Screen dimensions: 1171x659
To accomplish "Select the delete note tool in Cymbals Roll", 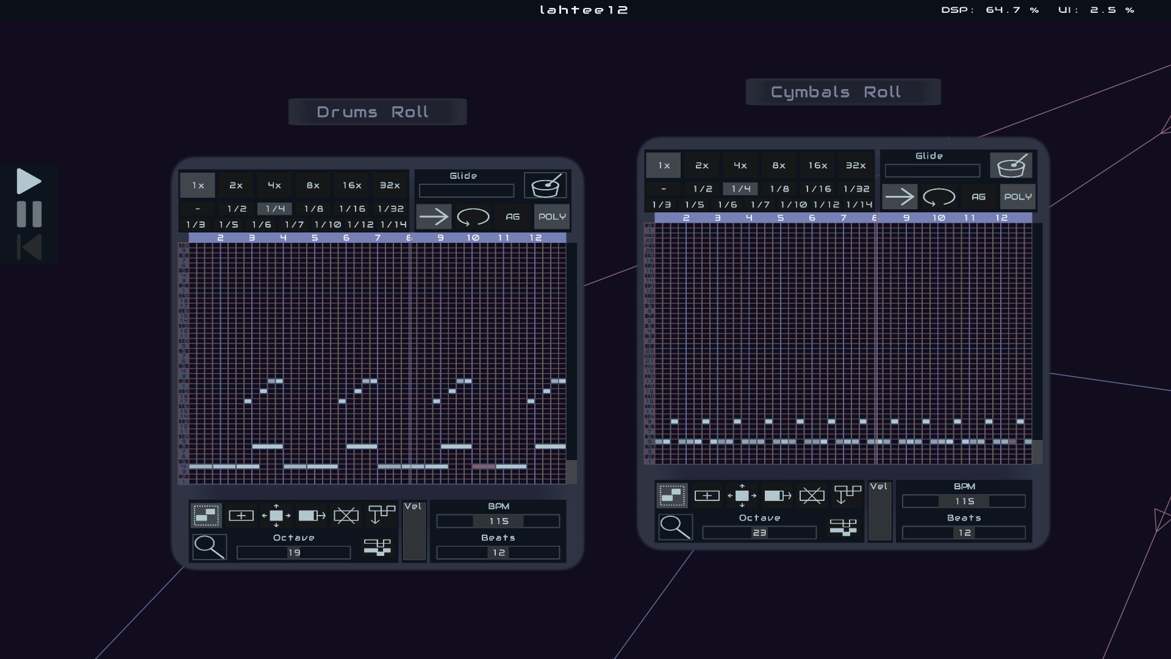I will (813, 495).
